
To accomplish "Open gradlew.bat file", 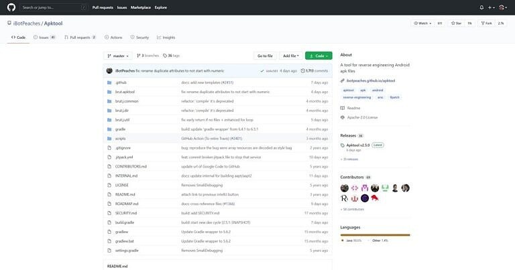I will tap(125, 241).
